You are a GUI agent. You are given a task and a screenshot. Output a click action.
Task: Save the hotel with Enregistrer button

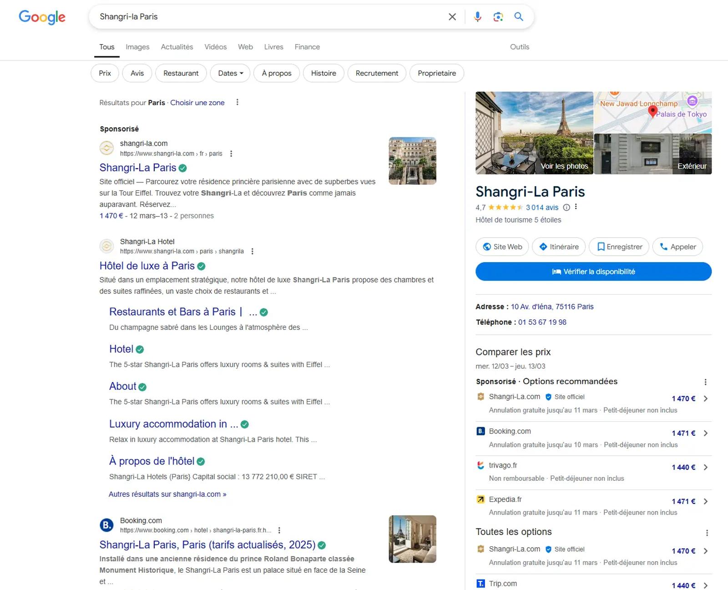click(x=619, y=247)
